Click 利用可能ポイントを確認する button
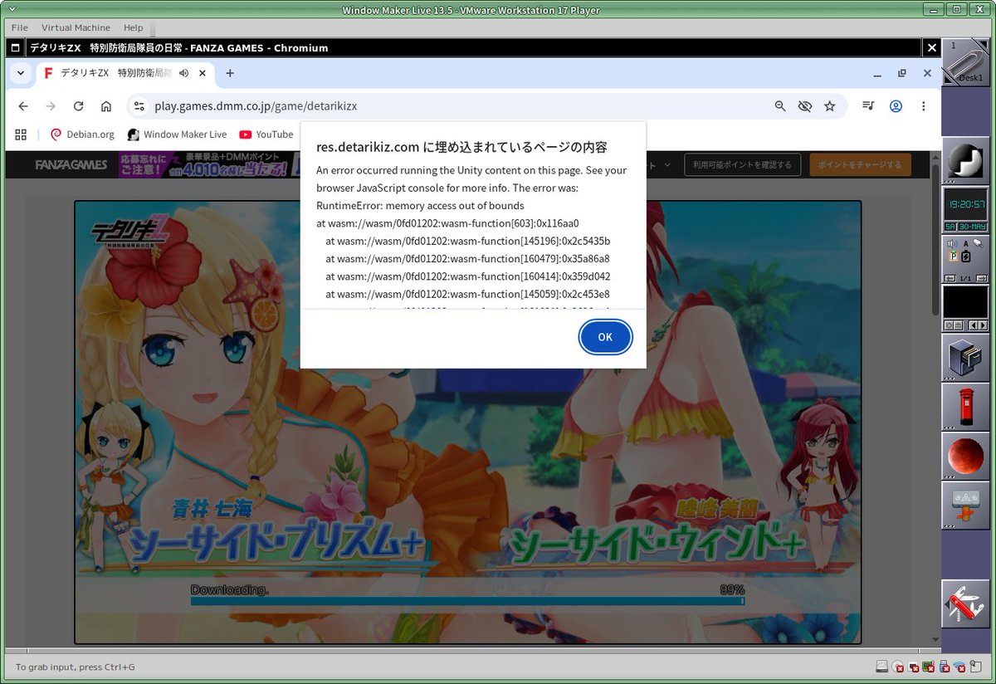Screen dimensions: 996x684 click(x=743, y=164)
